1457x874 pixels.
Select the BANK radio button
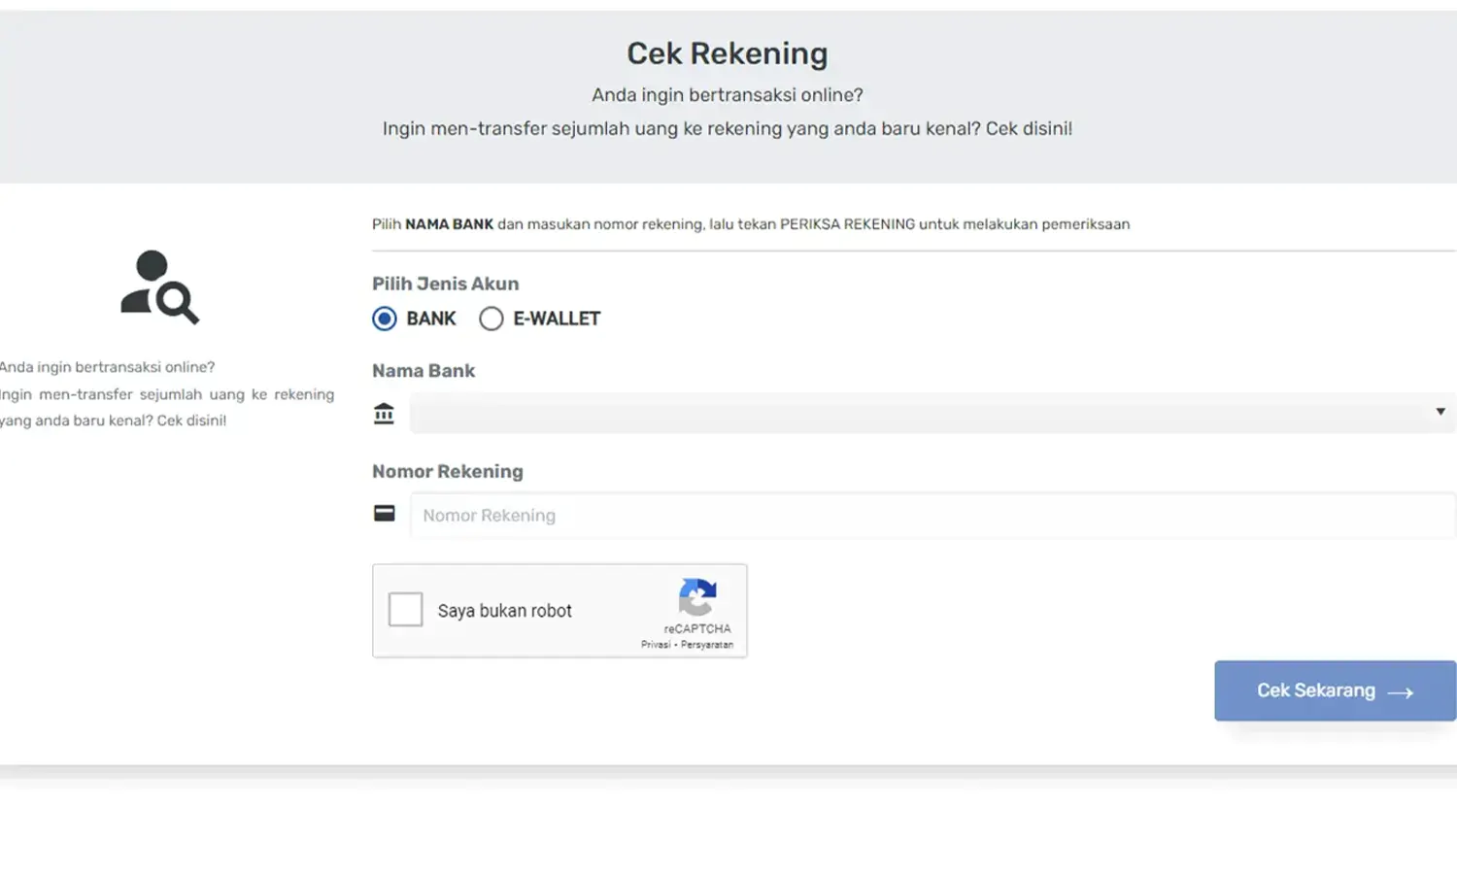(x=385, y=319)
